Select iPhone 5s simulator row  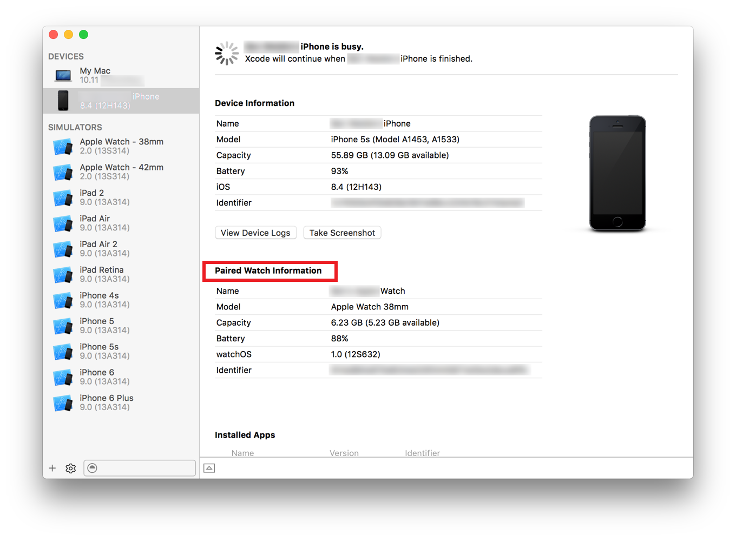point(121,351)
